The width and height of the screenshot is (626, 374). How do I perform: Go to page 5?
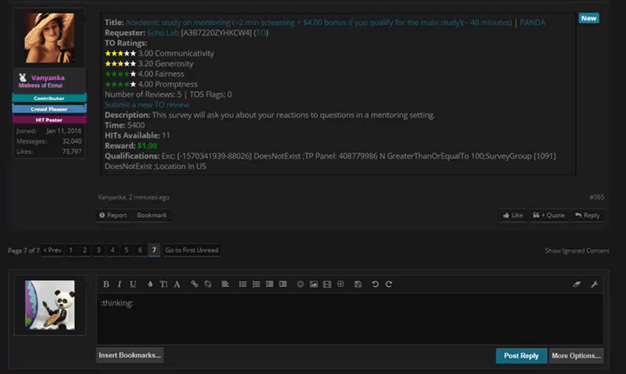pos(126,250)
